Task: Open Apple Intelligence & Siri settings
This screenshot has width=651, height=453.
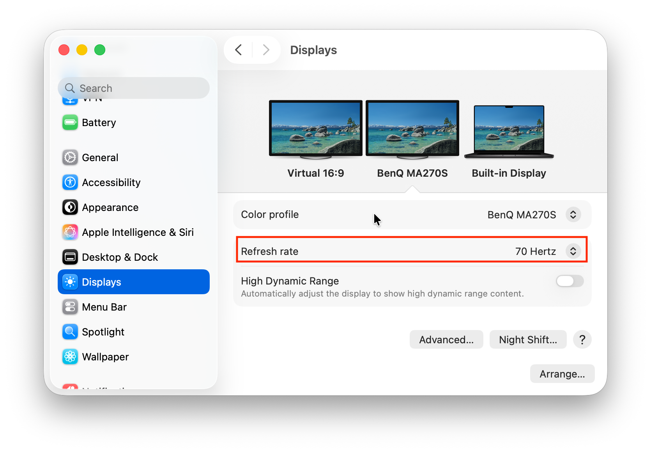Action: [x=134, y=232]
